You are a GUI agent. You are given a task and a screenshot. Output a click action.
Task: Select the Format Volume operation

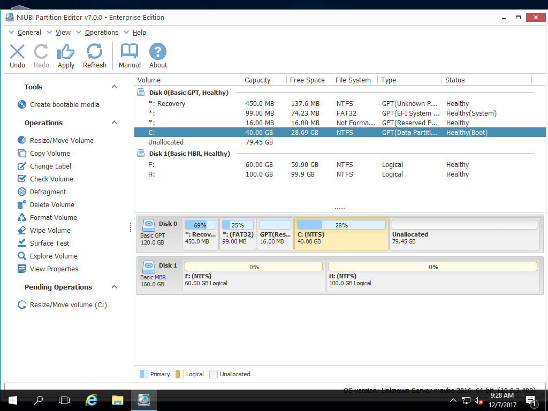[54, 217]
